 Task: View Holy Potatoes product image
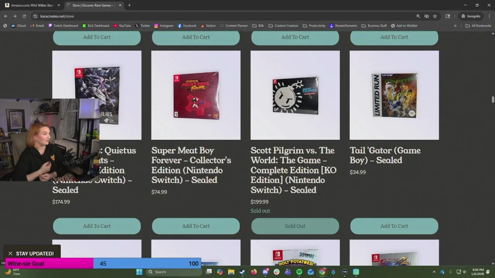coord(295,253)
